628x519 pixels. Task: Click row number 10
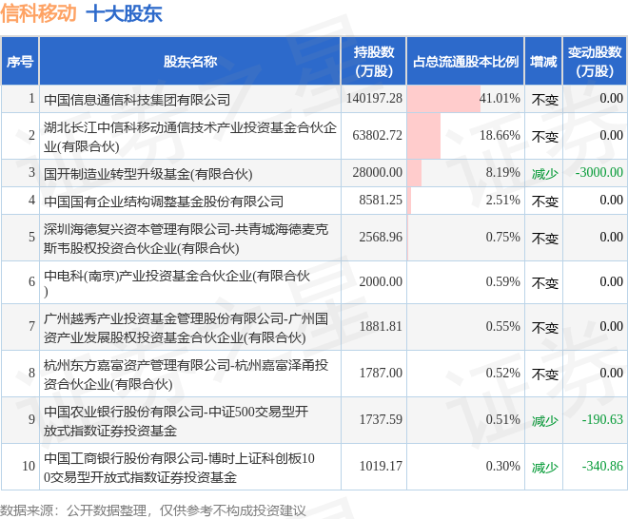tap(29, 466)
